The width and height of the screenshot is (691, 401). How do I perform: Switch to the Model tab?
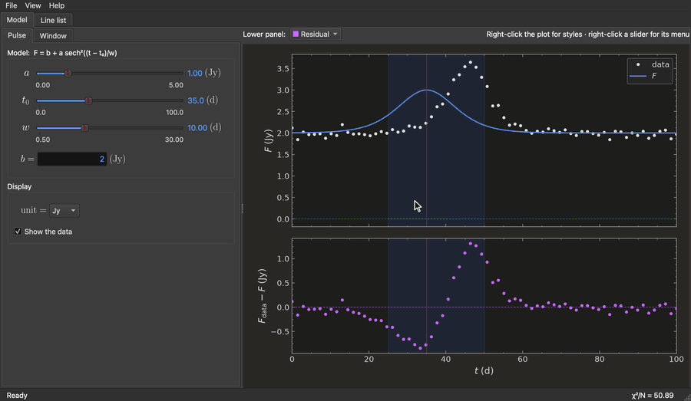17,20
